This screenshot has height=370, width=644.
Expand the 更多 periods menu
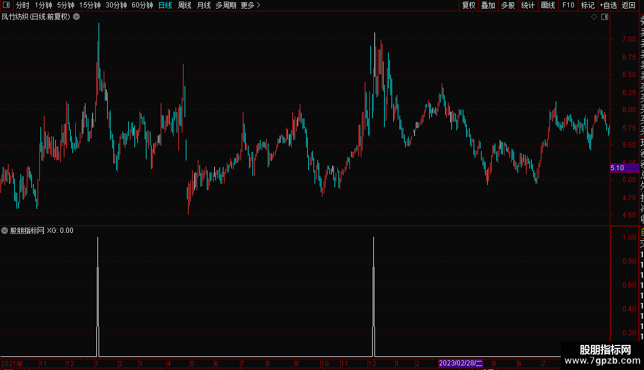click(x=251, y=5)
